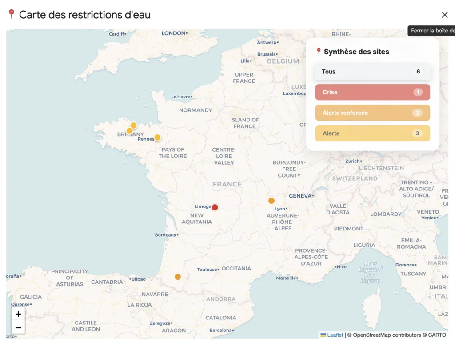Click the SWITZERLAND country label
Screen dimensions: 455x343
point(355,178)
